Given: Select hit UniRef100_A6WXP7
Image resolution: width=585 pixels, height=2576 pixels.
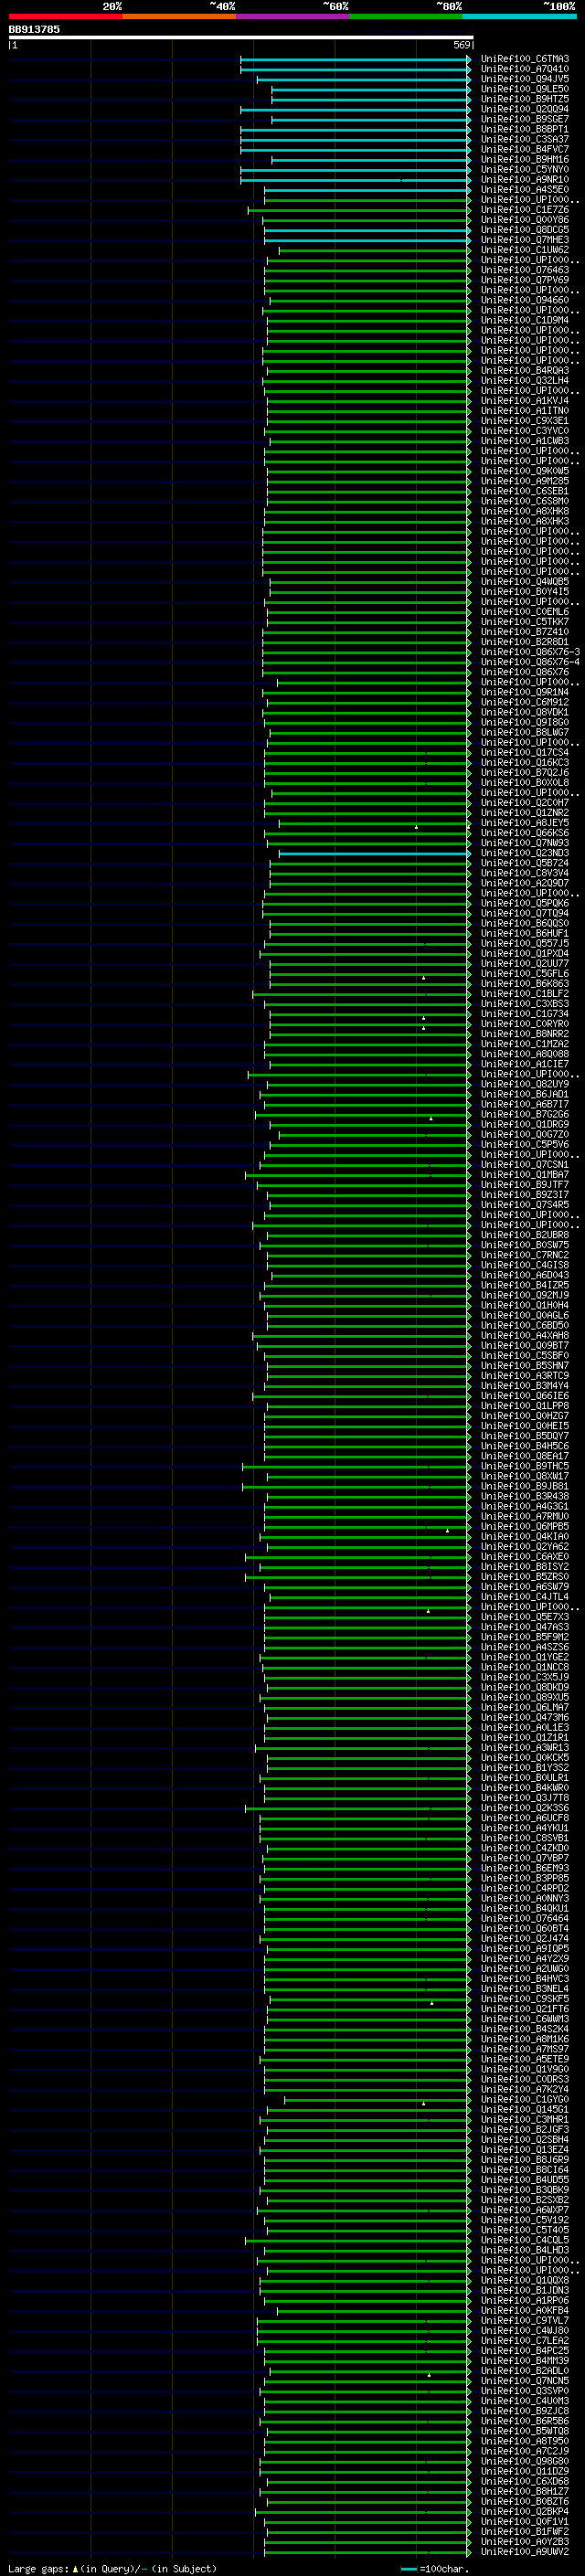Looking at the screenshot, I should 525,2209.
